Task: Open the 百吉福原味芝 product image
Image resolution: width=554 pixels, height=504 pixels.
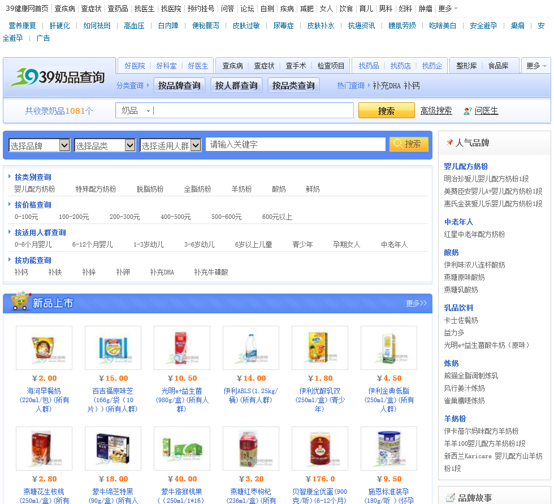Action: click(113, 348)
